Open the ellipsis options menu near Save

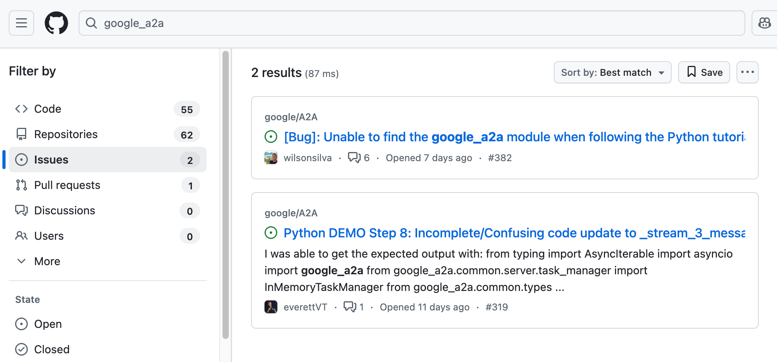coord(747,72)
